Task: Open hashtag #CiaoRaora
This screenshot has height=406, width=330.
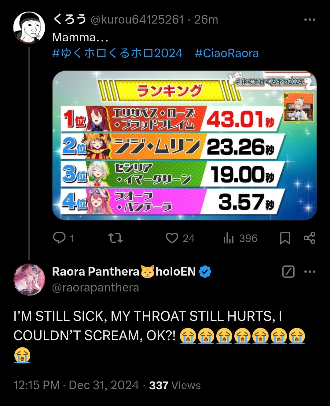Action: pyautogui.click(x=227, y=53)
